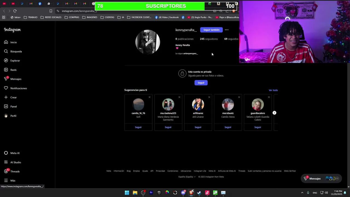This screenshot has height=197, width=350.
Task: Open the Explorar compass icon
Action: click(6, 60)
